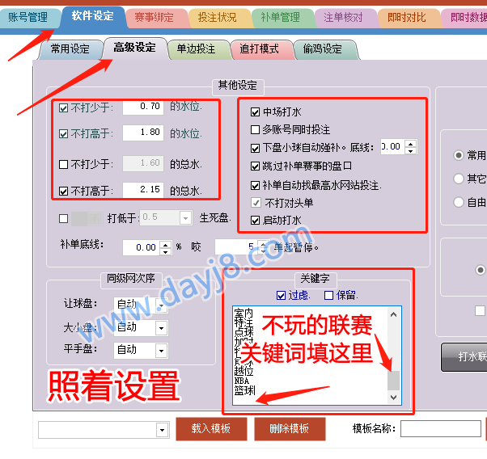This screenshot has height=459, width=487.
Task: Enable 多账号同时投注 checkbox
Action: tap(255, 130)
